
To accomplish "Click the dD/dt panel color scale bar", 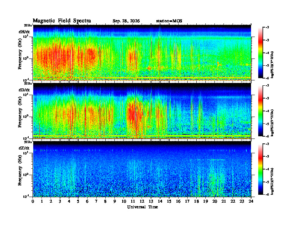I will tap(260, 111).
